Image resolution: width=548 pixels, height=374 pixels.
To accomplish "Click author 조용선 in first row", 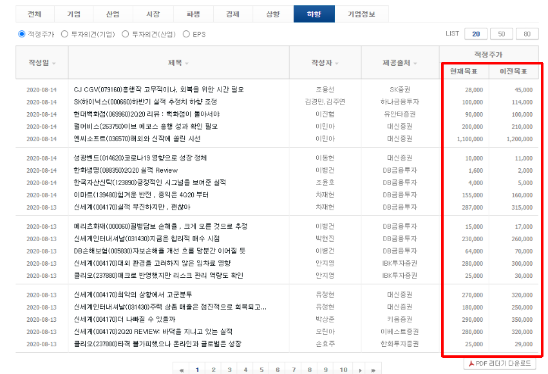I will coord(325,90).
